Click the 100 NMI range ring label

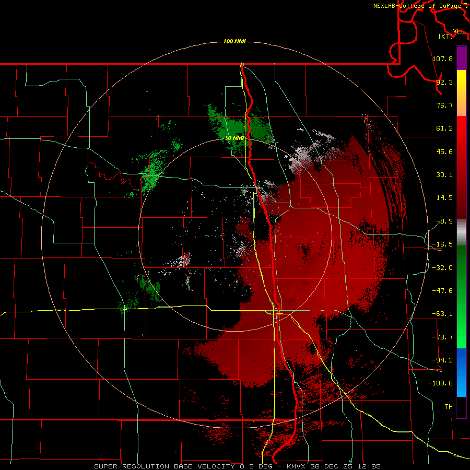[x=234, y=41]
